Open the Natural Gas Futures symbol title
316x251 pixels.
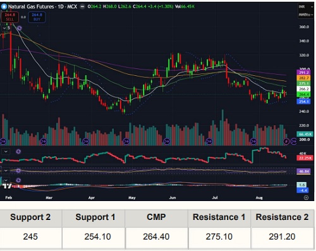42,7
